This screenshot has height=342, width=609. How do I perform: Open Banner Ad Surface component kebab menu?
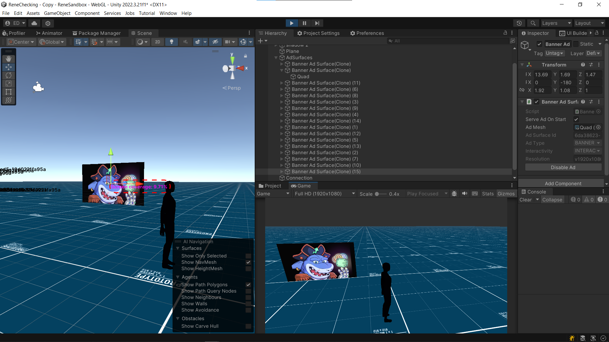(599, 102)
